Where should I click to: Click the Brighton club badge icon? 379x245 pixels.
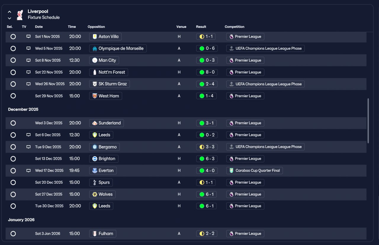coord(95,158)
